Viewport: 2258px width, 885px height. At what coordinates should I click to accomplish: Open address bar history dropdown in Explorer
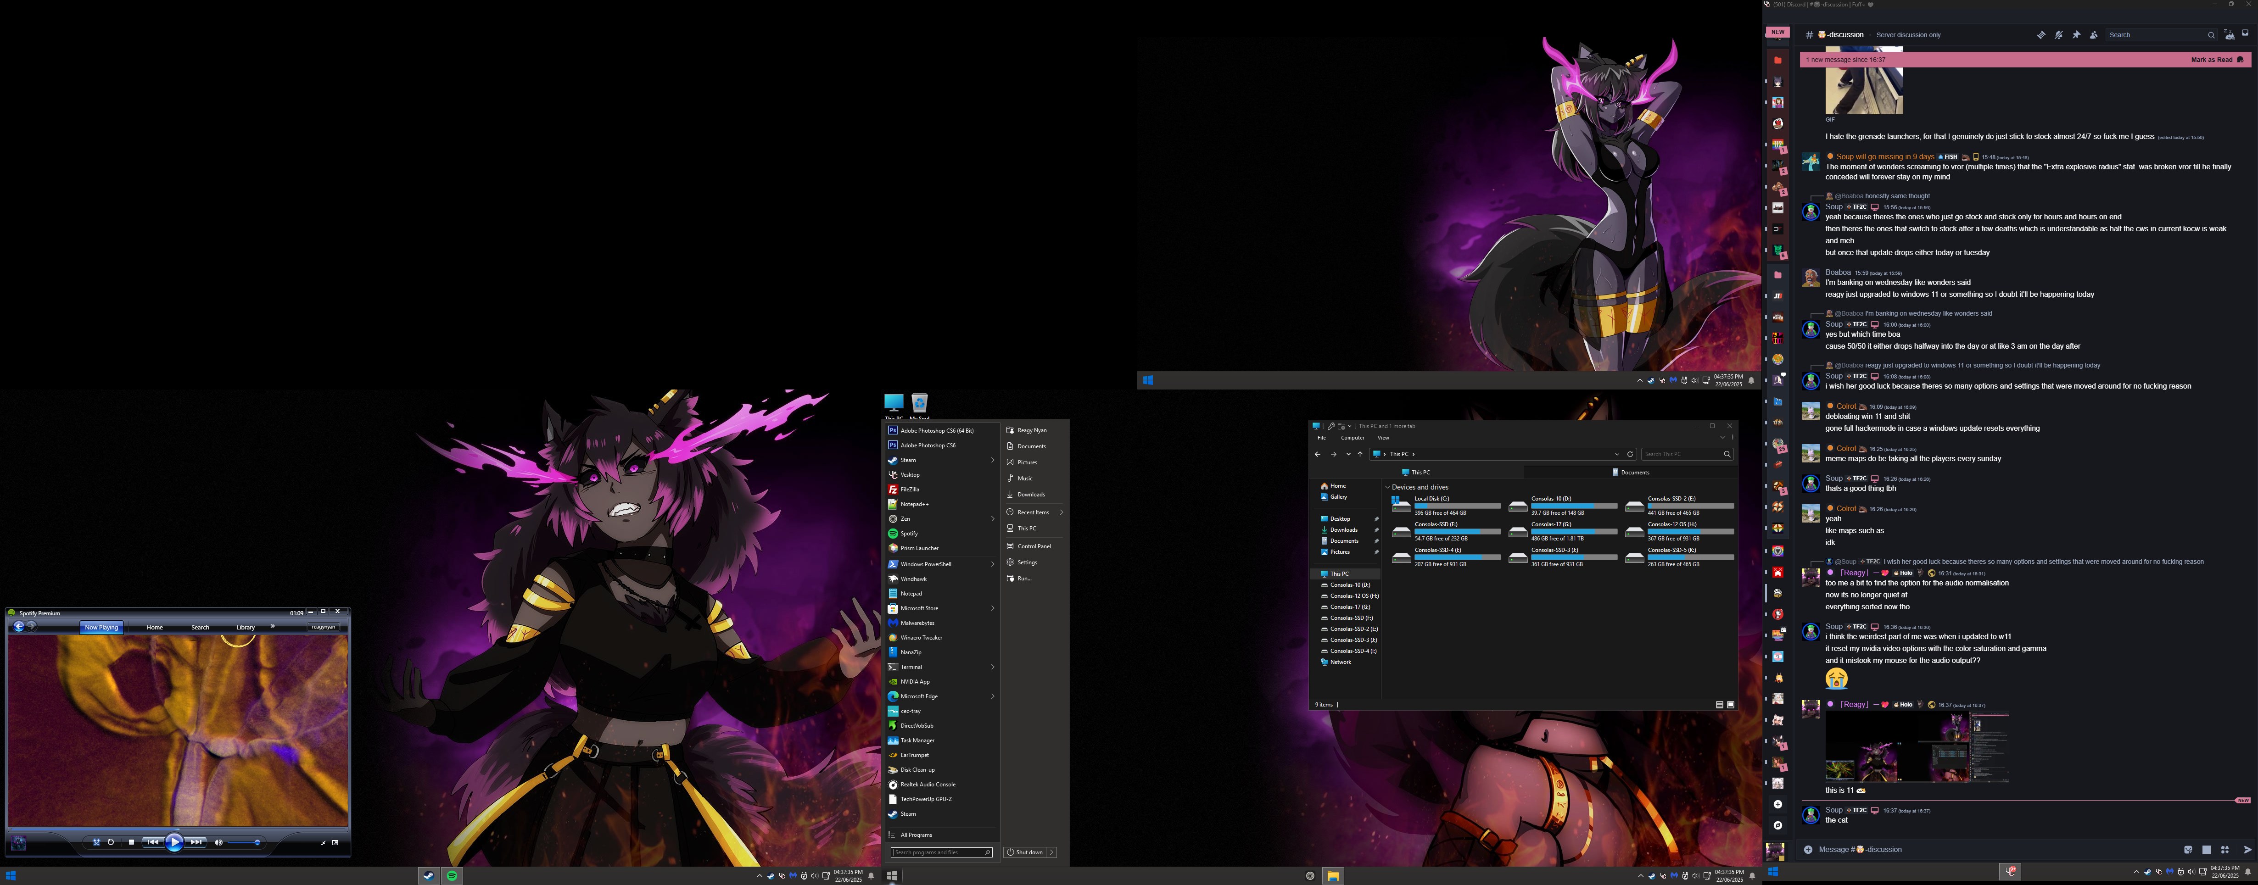pos(1617,454)
